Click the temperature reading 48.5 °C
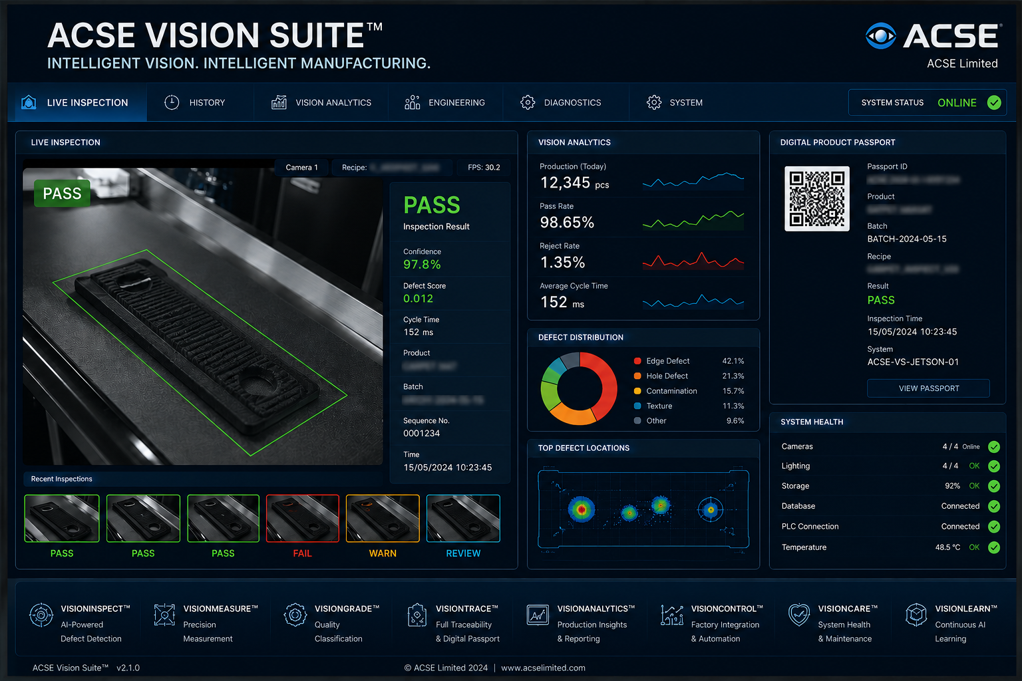The height and width of the screenshot is (681, 1022). (947, 547)
